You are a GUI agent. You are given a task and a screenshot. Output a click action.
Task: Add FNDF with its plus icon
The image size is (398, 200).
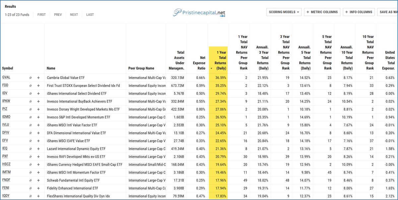pyautogui.click(x=38, y=180)
